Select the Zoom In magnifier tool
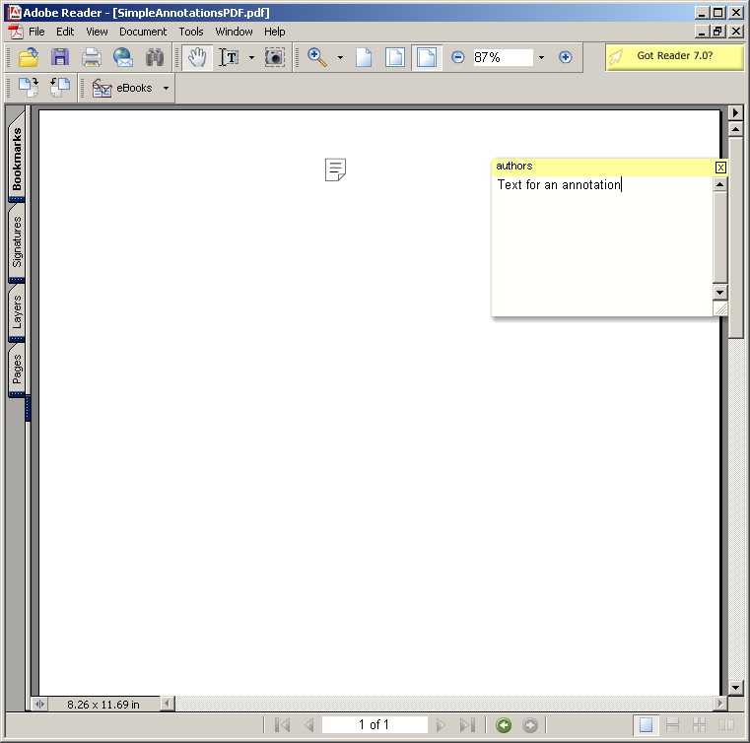Viewport: 750px width, 743px height. pos(317,57)
